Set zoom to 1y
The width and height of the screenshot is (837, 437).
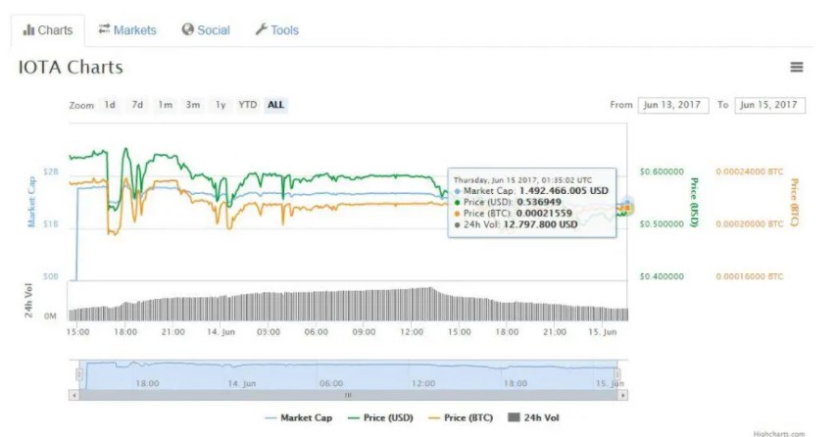(221, 105)
